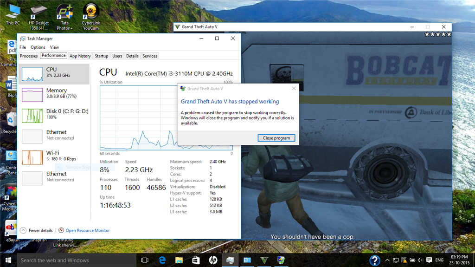Open Task Manager Options menu
475x267 pixels.
tap(38, 47)
